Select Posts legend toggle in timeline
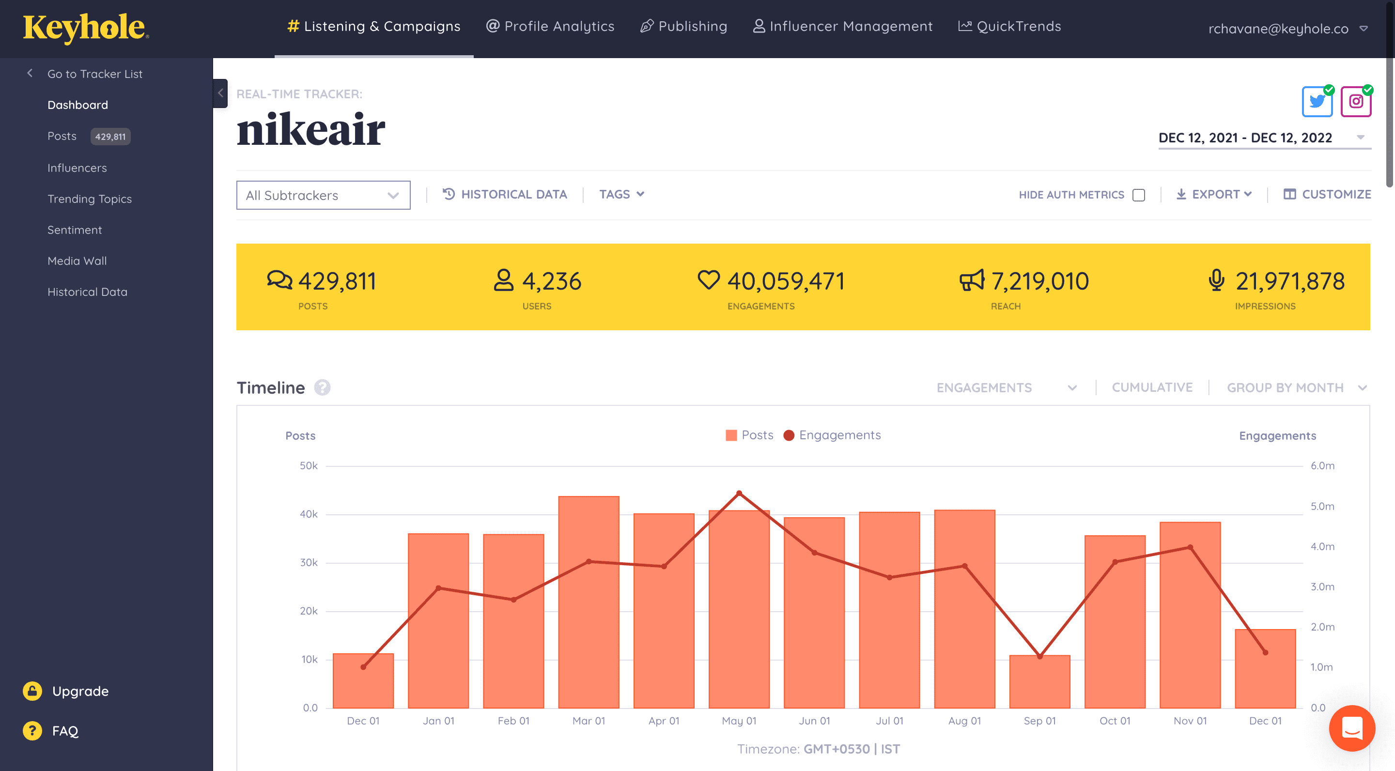 pyautogui.click(x=750, y=435)
